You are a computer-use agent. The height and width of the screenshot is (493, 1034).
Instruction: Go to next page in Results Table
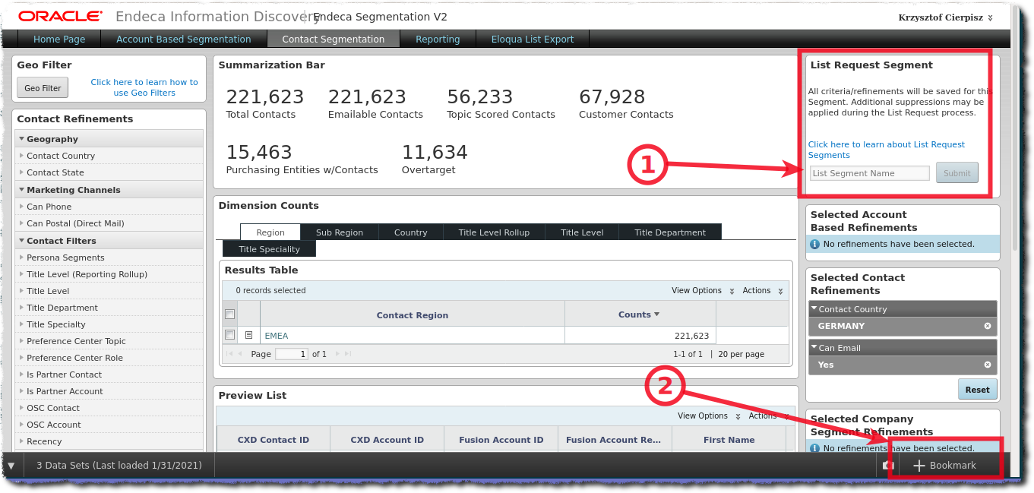[337, 354]
